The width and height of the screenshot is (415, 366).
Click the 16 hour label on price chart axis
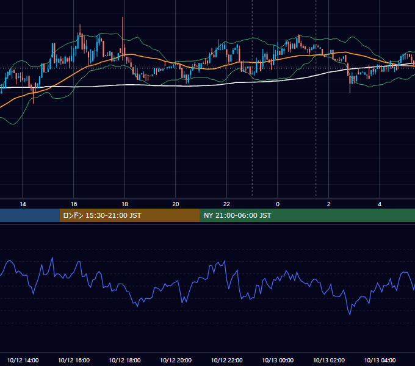click(74, 204)
